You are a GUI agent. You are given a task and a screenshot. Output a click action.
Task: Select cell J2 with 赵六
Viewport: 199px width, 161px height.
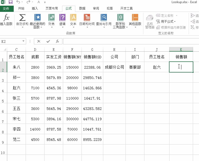click(x=157, y=67)
